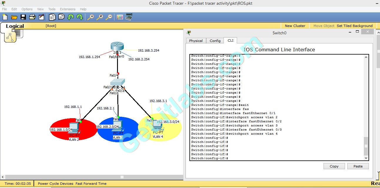Click the navigation cluster icon under Logical
The height and width of the screenshot is (188, 380).
click(x=10, y=37)
